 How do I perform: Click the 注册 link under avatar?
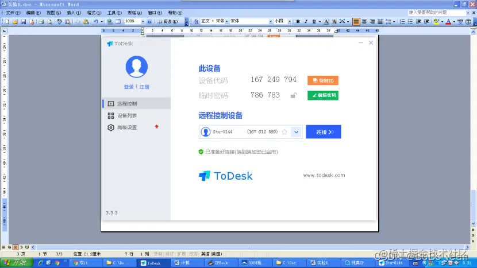144,87
